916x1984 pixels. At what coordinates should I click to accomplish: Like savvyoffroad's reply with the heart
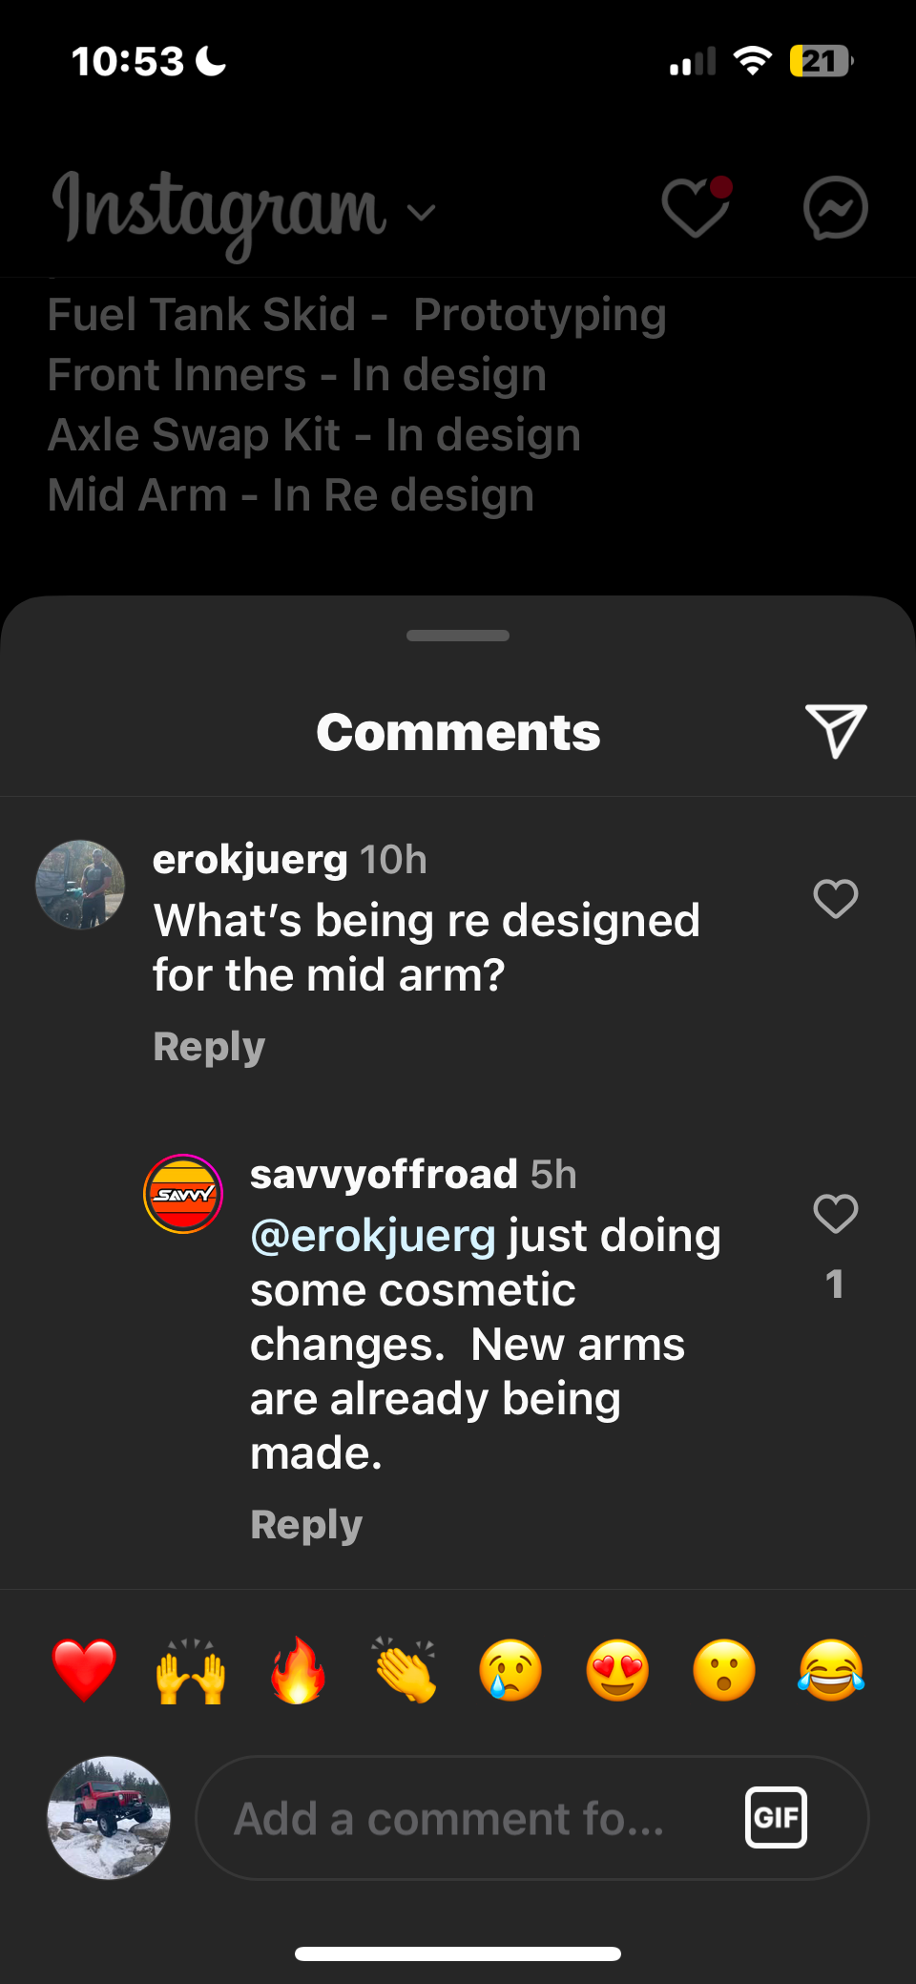coord(835,1214)
